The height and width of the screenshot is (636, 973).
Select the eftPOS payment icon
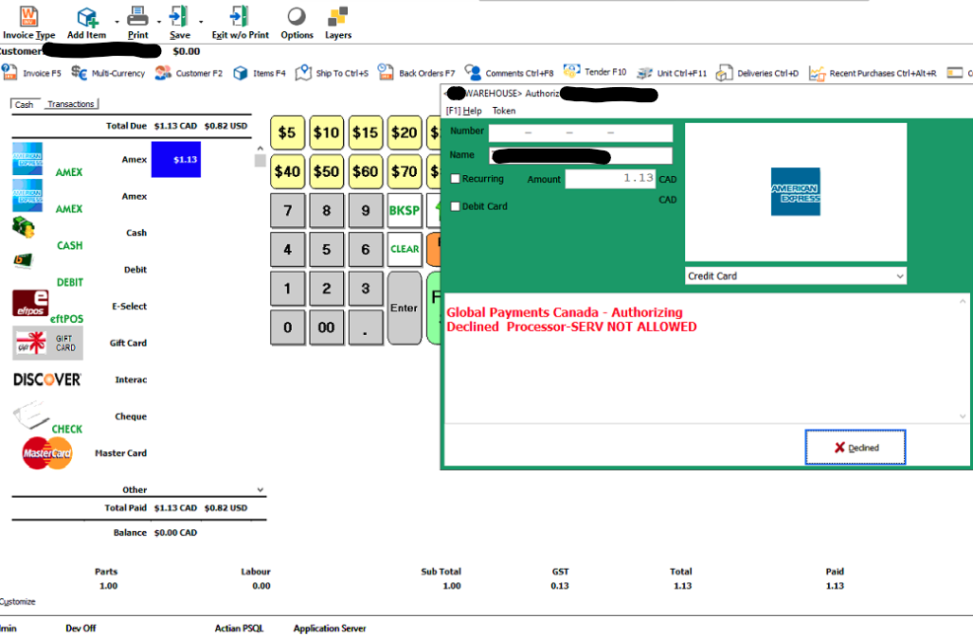(30, 303)
